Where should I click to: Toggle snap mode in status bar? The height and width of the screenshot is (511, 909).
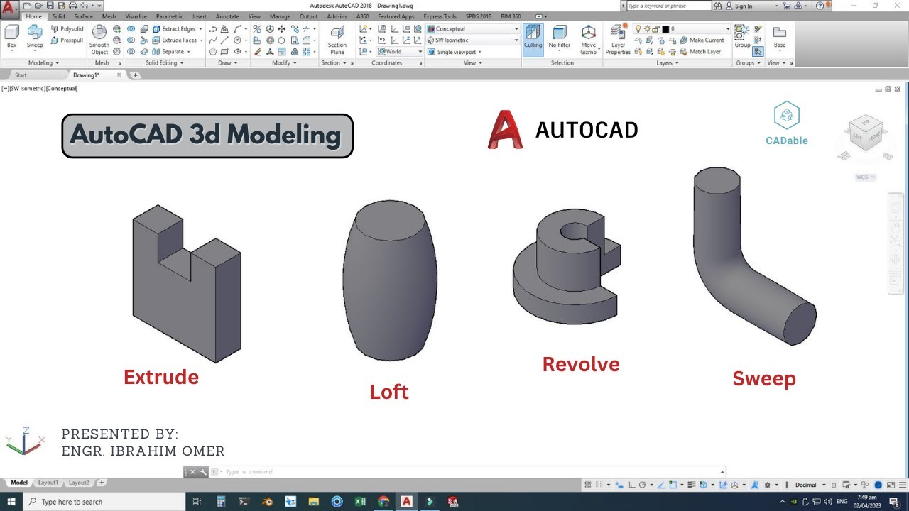[599, 485]
